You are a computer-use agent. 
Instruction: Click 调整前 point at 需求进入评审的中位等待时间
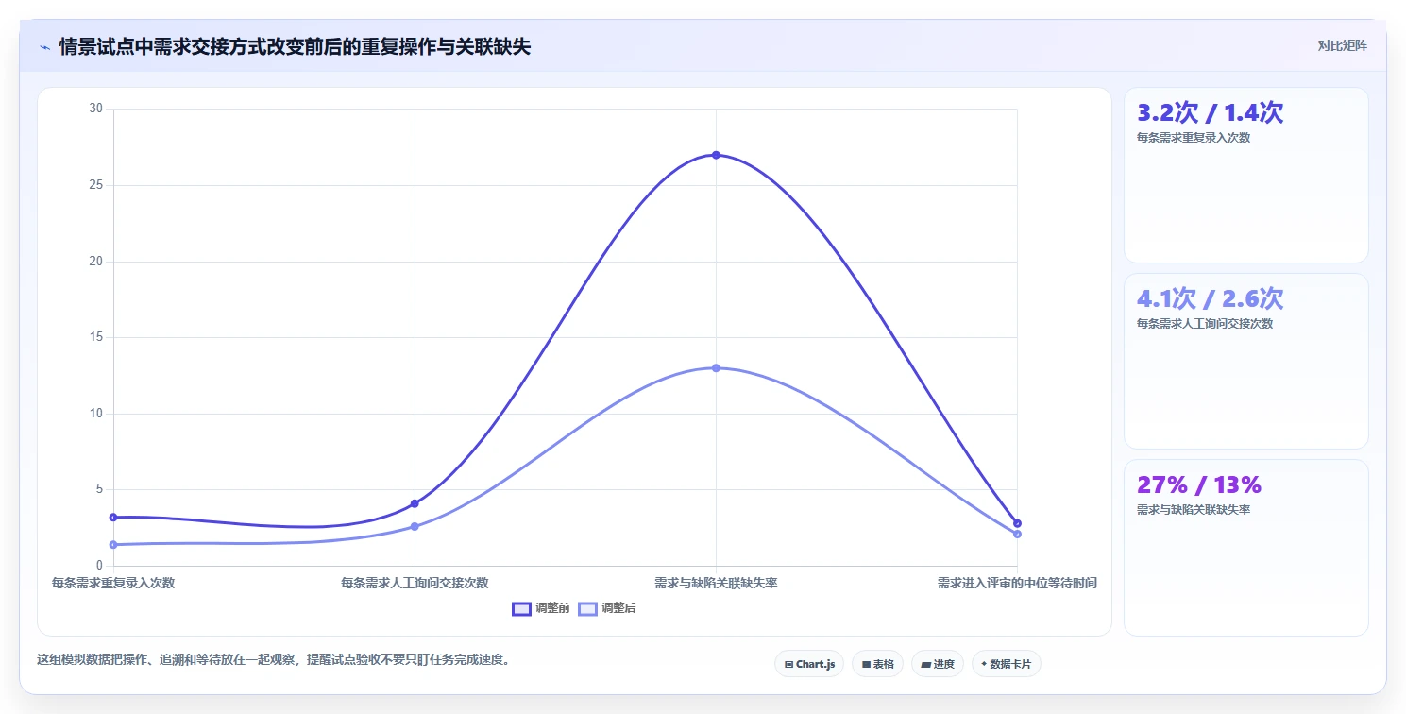point(1017,523)
